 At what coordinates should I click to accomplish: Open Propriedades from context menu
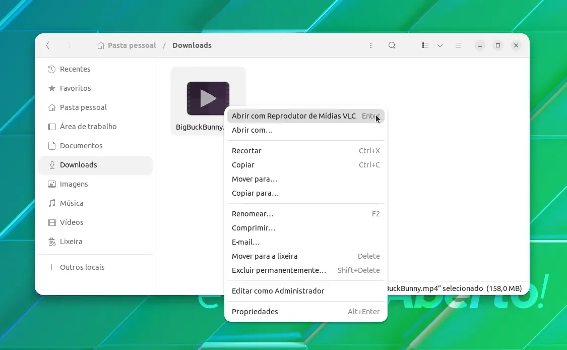tap(305, 312)
